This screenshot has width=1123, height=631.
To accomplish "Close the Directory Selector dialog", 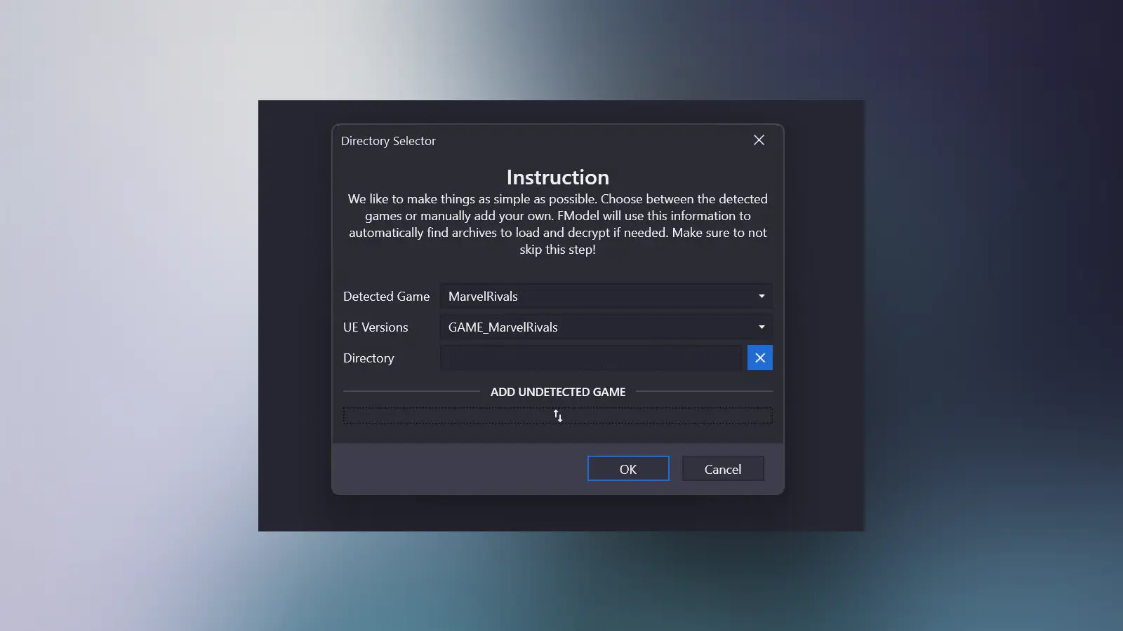I will click(x=759, y=140).
